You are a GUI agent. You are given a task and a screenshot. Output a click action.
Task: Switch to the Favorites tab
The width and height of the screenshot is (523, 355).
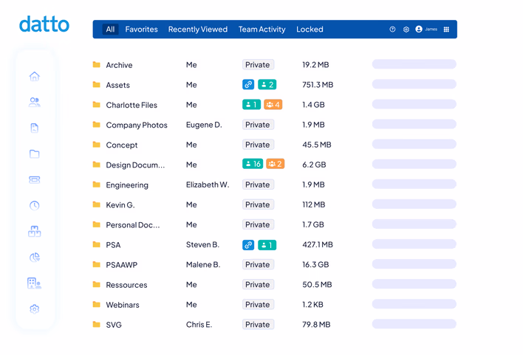[x=141, y=30]
